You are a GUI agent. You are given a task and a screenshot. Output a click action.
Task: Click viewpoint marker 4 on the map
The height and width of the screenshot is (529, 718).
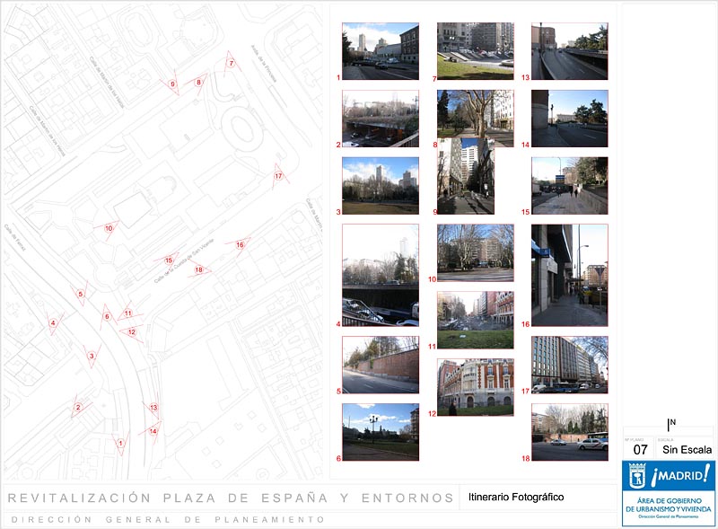click(x=53, y=323)
